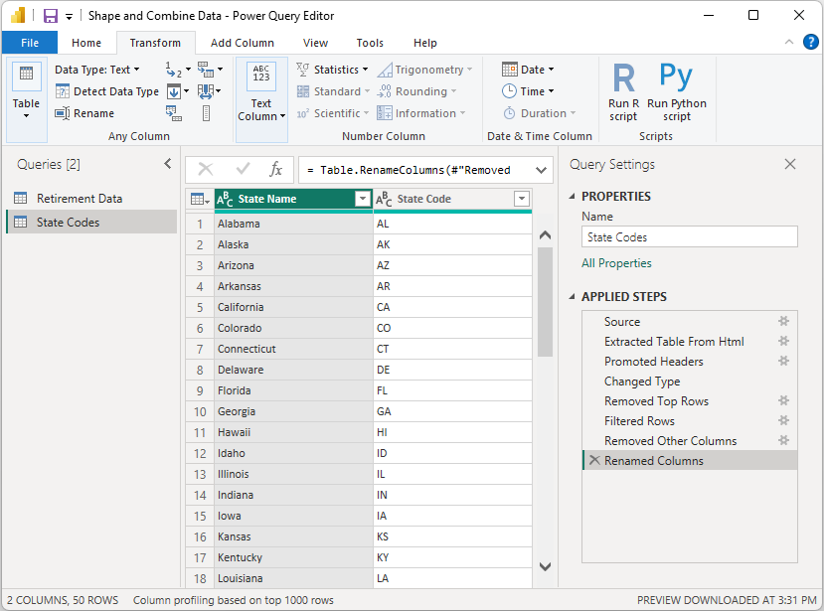Click the query Name input field
This screenshot has height=611, width=824.
[690, 236]
